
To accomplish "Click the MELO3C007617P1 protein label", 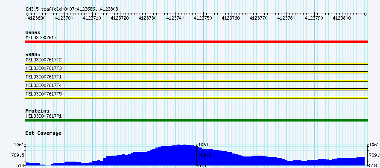I will point(44,116).
